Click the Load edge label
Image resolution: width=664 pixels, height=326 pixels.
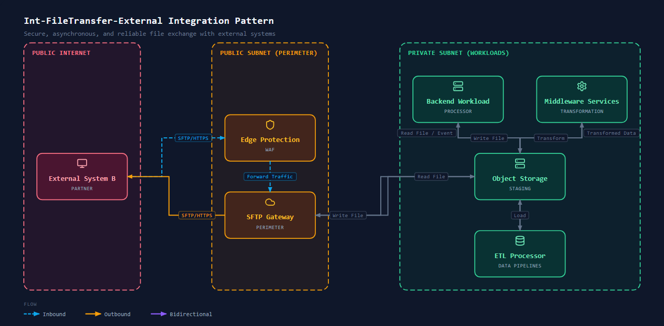[x=520, y=215]
